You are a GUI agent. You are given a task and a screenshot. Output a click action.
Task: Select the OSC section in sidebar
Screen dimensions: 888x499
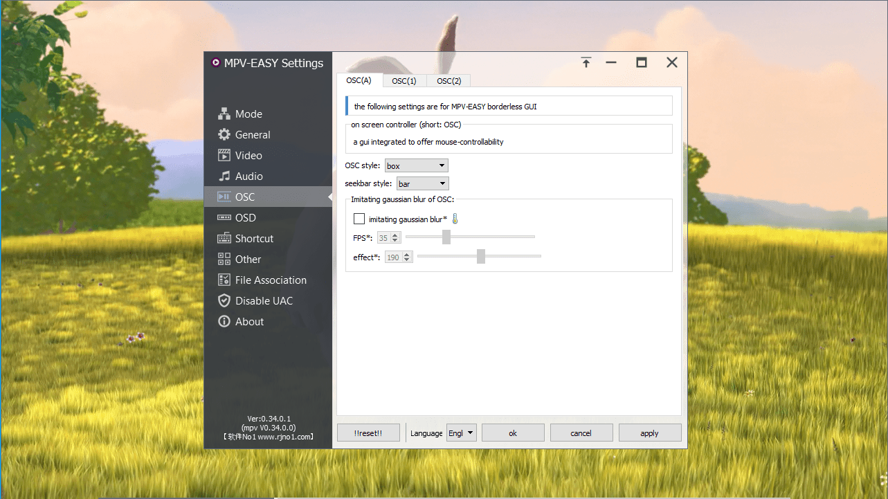(268, 197)
